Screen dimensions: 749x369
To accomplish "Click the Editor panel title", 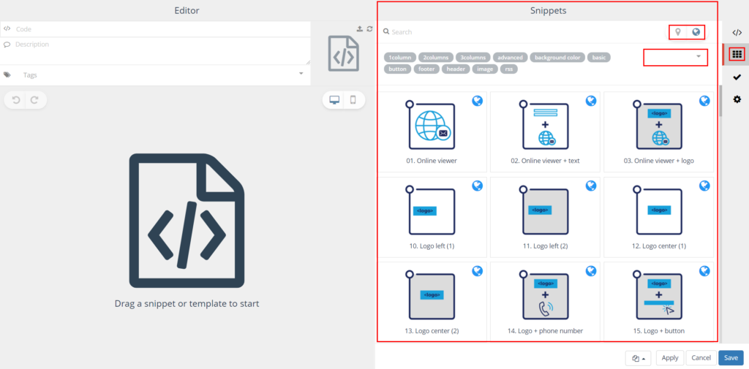I will (187, 10).
